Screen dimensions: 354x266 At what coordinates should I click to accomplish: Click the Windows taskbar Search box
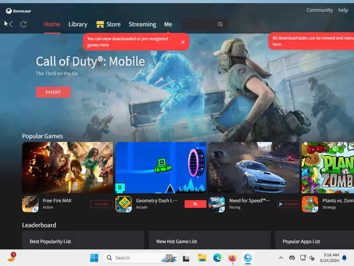[140, 258]
